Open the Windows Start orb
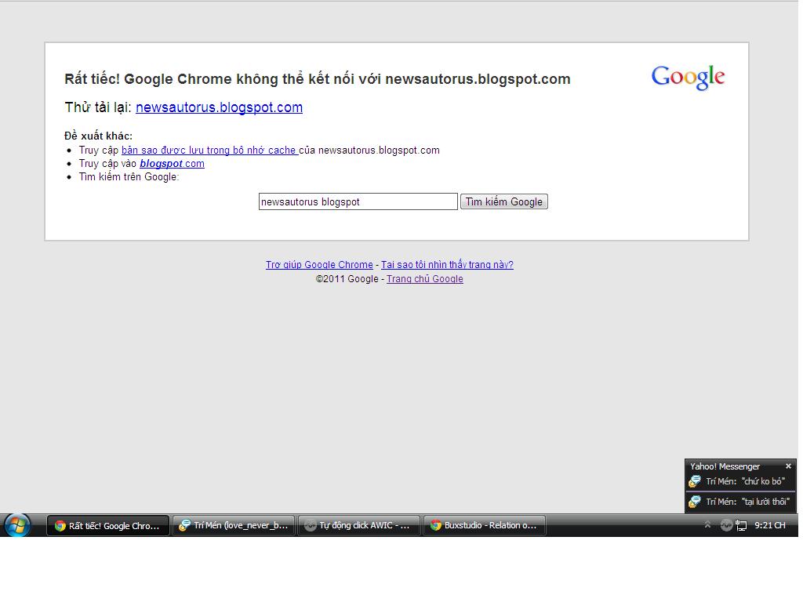Image resolution: width=803 pixels, height=602 pixels. pyautogui.click(x=17, y=525)
